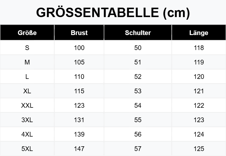The image size is (226, 156).
Task: Click the Länge column header
Action: (199, 33)
